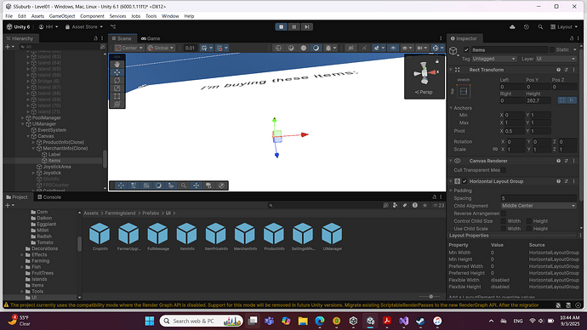Select the Rotate tool in Scene toolbar
The image size is (587, 330).
[117, 80]
